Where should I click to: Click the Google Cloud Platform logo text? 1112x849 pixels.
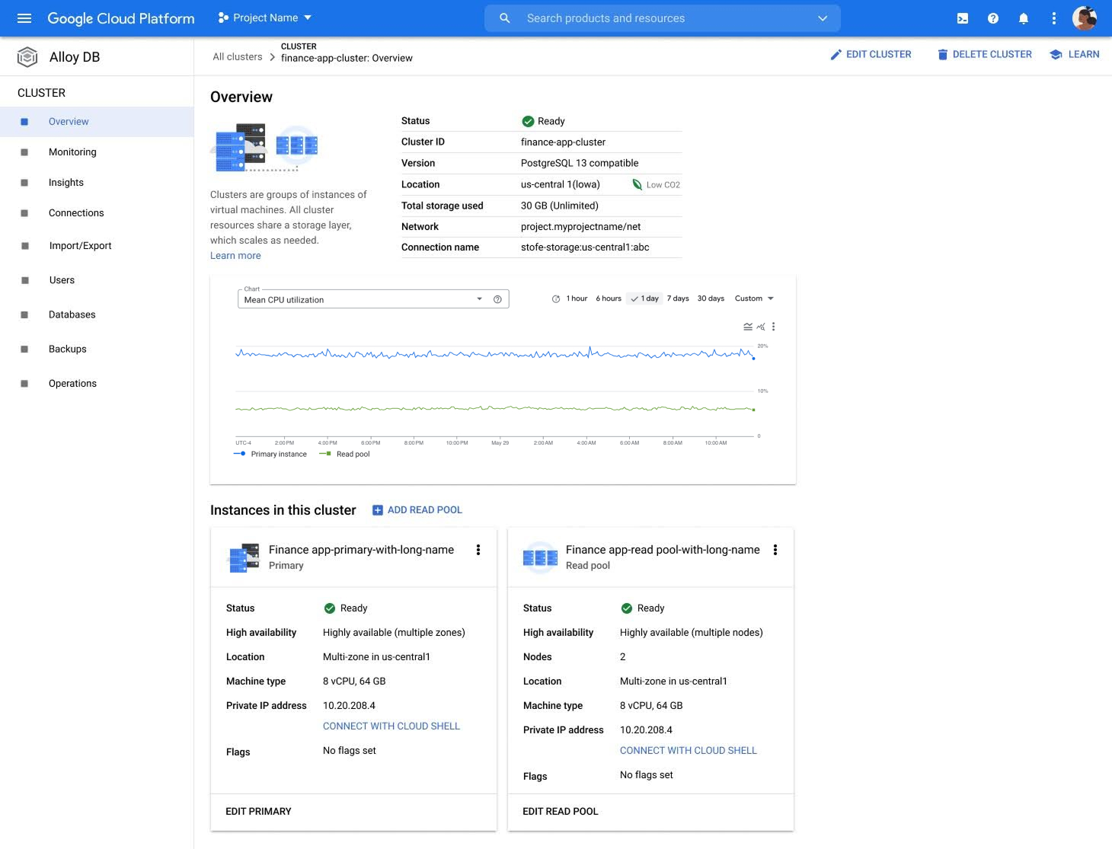coord(121,18)
